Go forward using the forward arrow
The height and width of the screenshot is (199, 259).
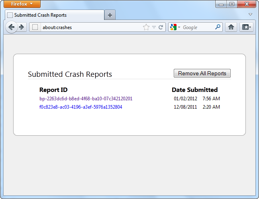coord(22,27)
